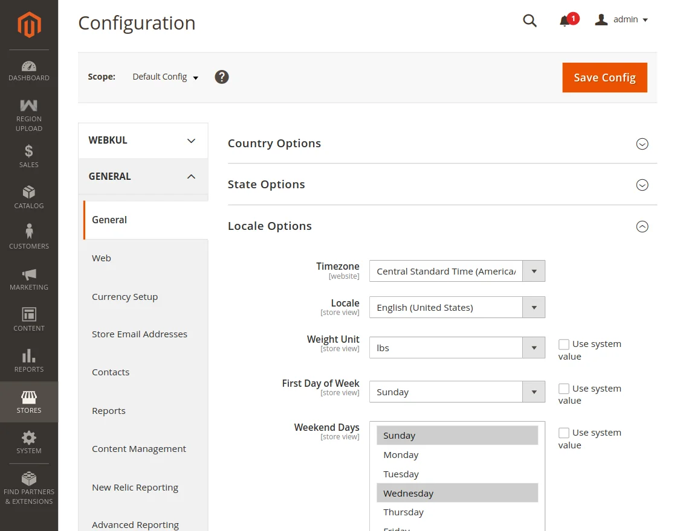Open the Dashboard from the sidebar

29,71
